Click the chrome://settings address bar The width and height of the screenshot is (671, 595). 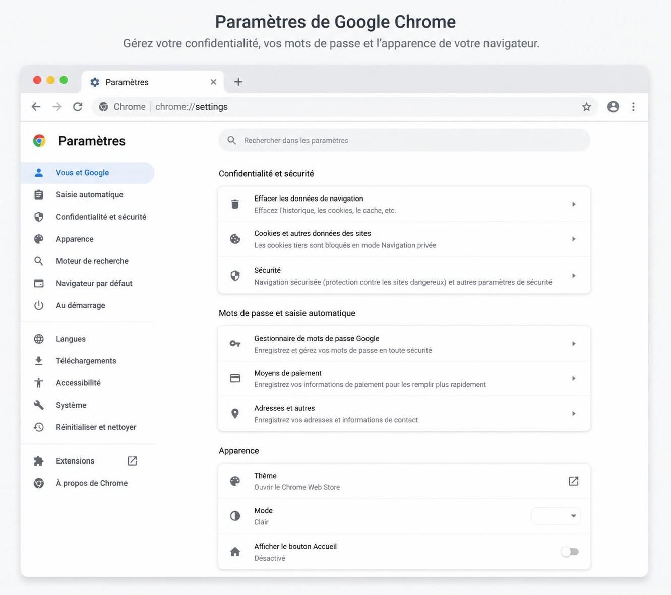pyautogui.click(x=345, y=107)
